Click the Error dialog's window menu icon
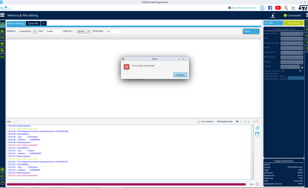This screenshot has height=188, width=308. [x=123, y=59]
